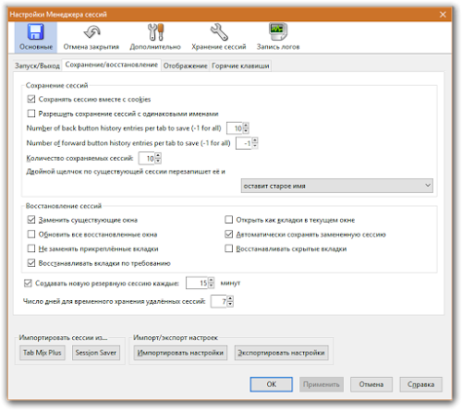
Task: Open the Основные floppy disk section
Action: click(x=36, y=37)
